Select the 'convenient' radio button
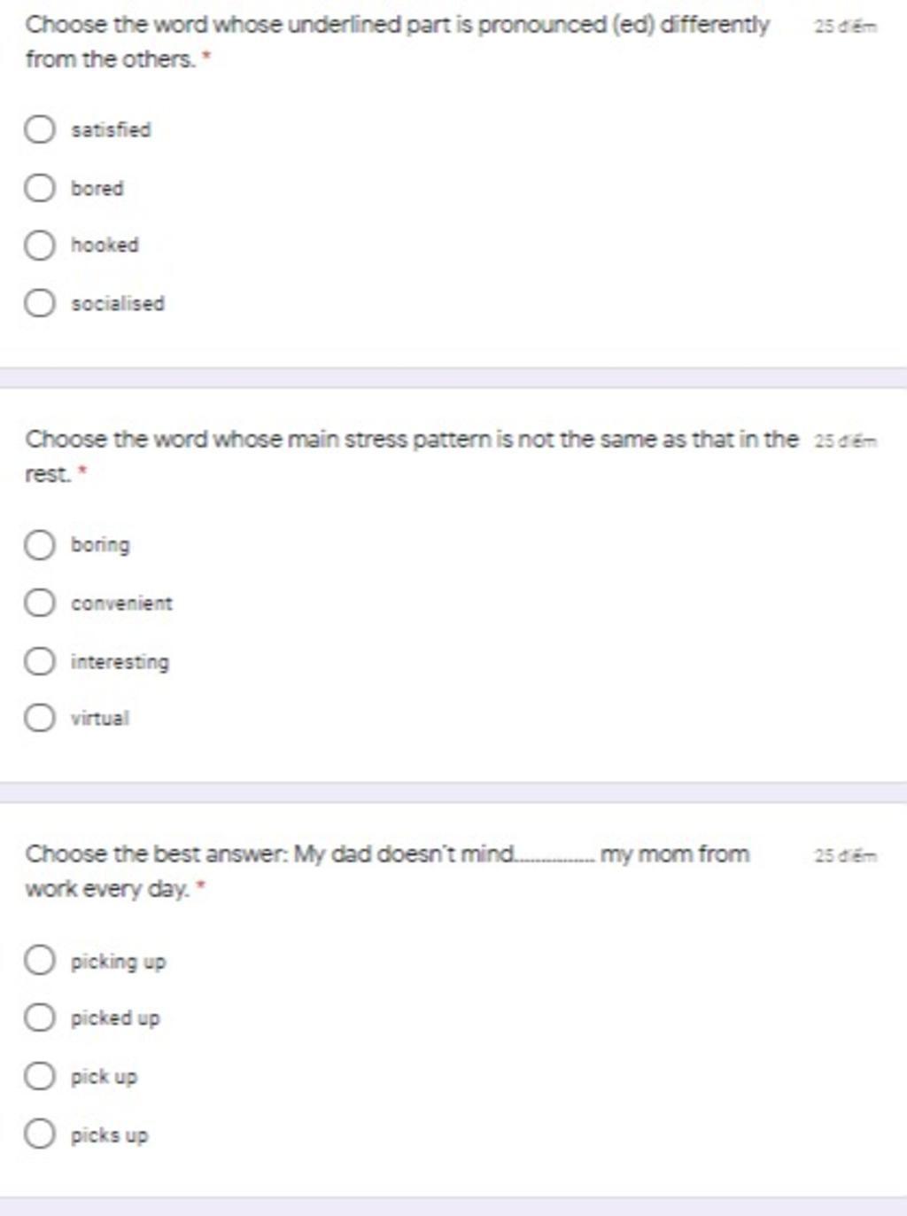The width and height of the screenshot is (907, 1216). [39, 603]
